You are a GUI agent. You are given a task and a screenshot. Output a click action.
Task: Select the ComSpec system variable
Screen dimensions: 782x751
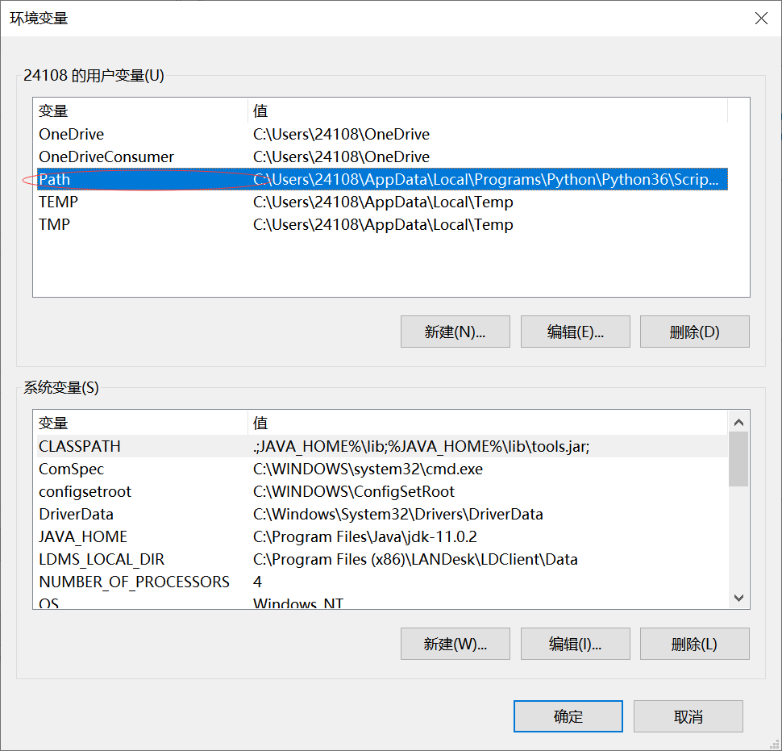[x=382, y=469]
